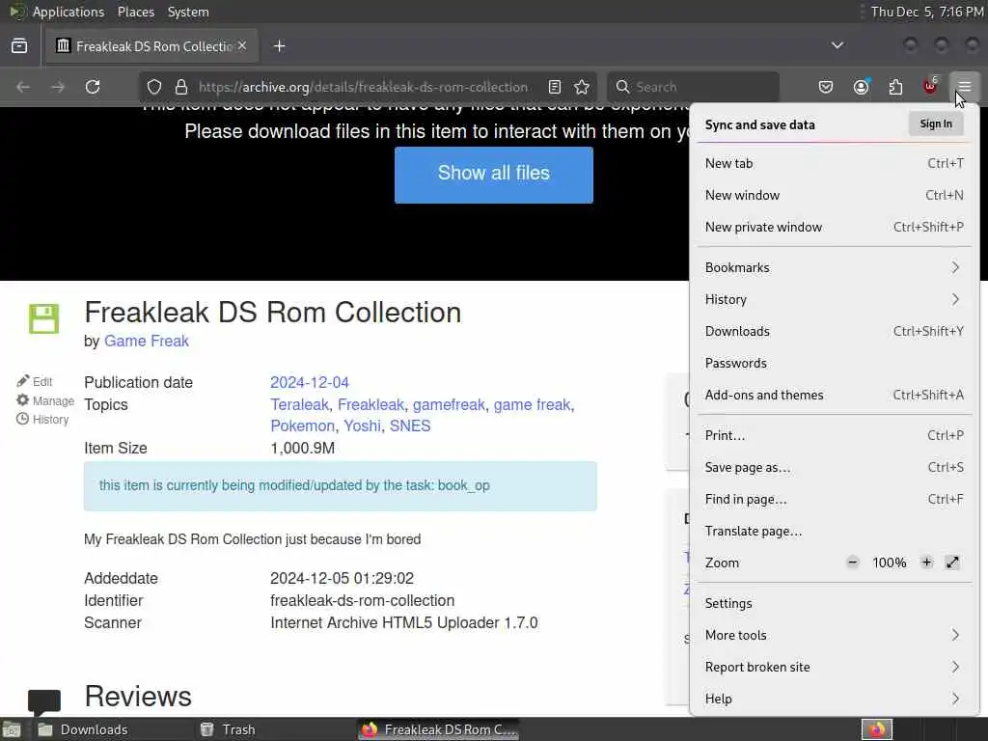Open the list all tabs chevron
Image resolution: width=988 pixels, height=741 pixels.
(837, 45)
